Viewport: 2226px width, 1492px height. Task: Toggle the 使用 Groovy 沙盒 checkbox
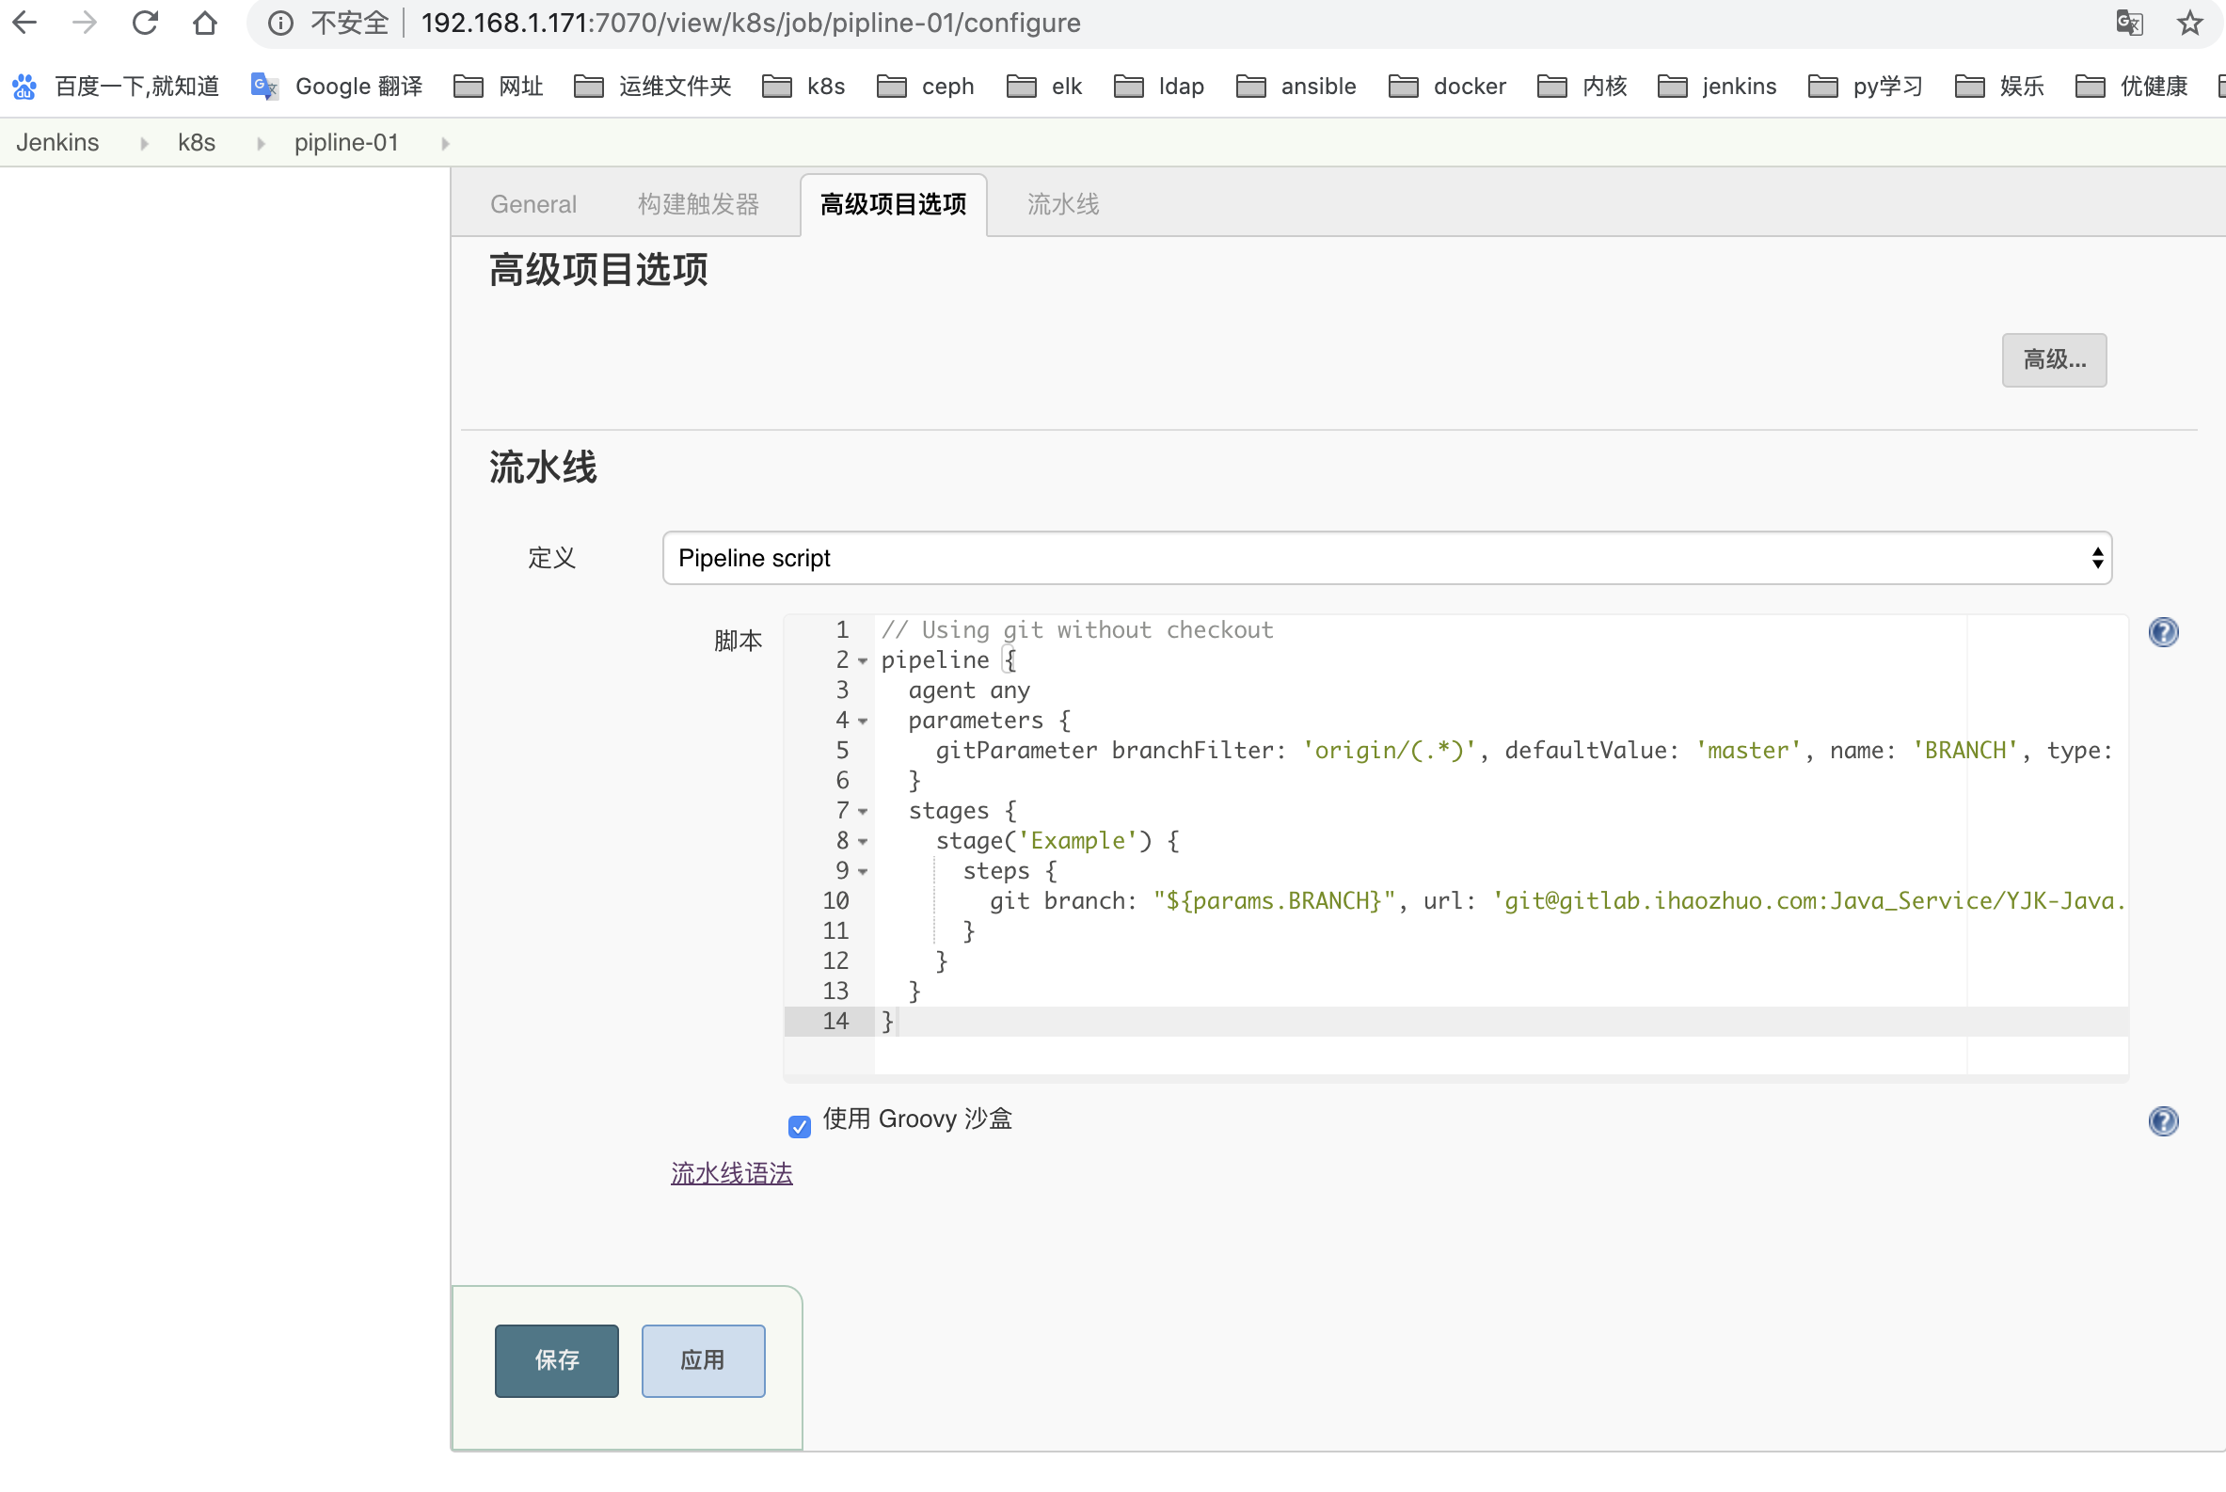[x=800, y=1127]
